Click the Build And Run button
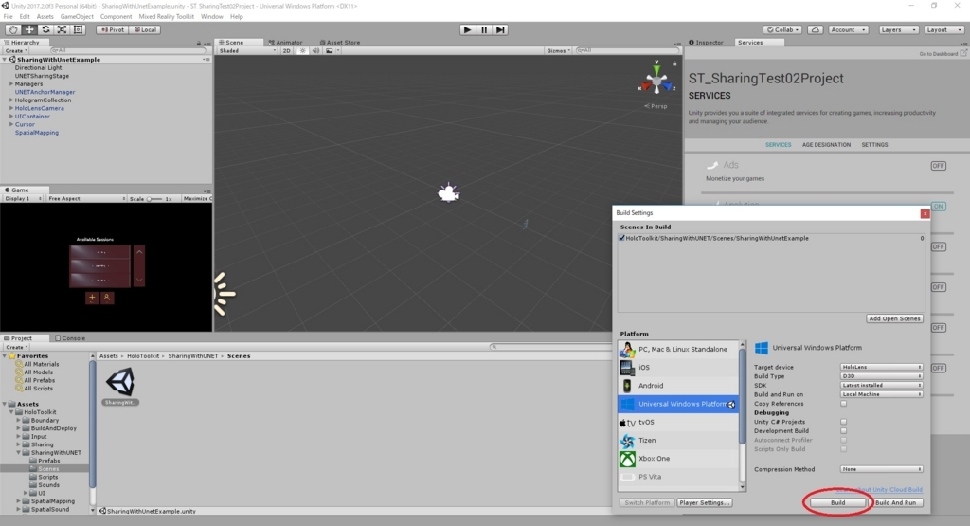 tap(895, 502)
